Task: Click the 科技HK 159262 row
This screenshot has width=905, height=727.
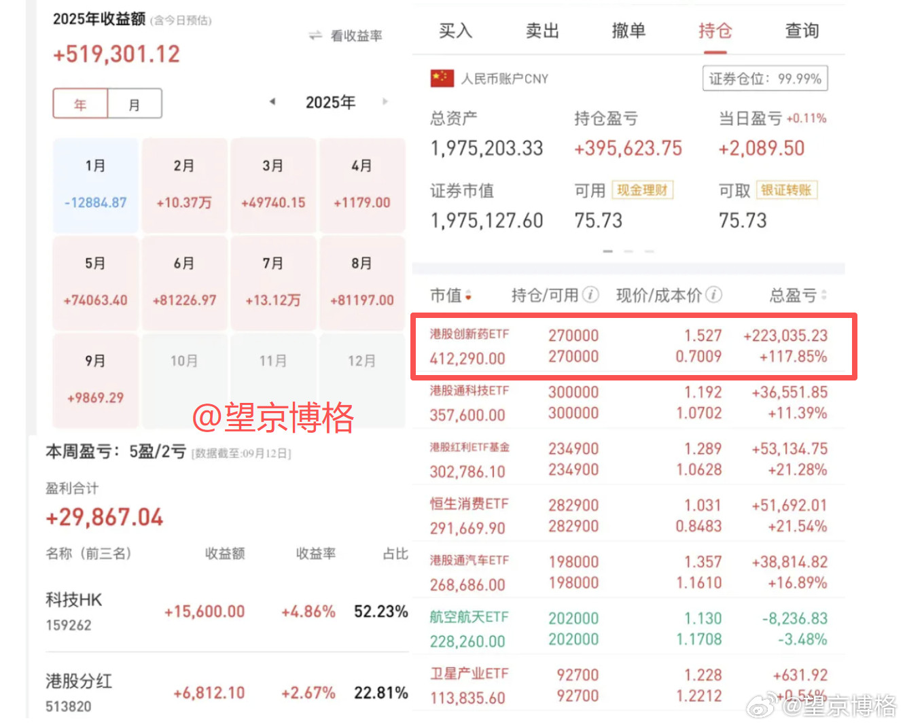Action: click(227, 611)
